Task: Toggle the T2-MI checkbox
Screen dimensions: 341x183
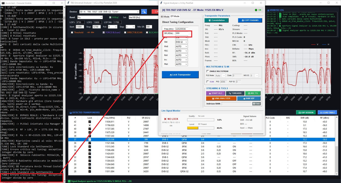Action: (x=208, y=82)
